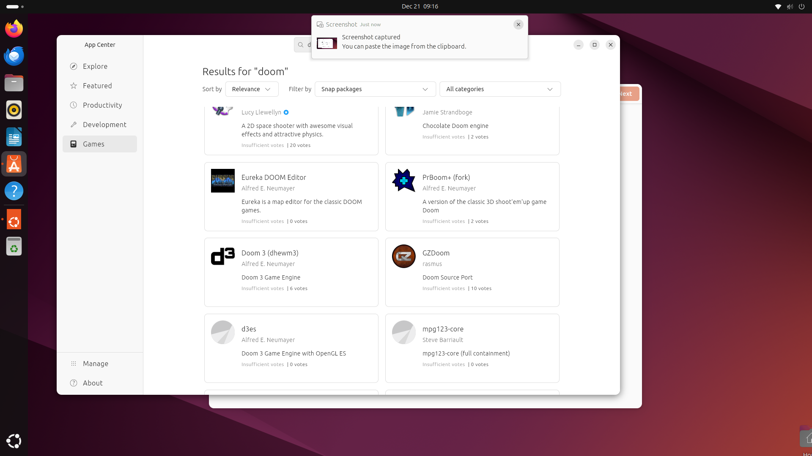Open the Productivity category
The width and height of the screenshot is (812, 456).
102,105
